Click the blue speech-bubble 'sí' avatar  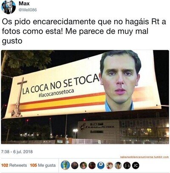click(x=101, y=165)
